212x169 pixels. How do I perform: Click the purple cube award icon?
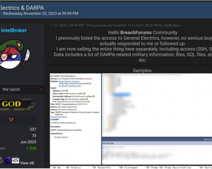[x=8, y=160]
